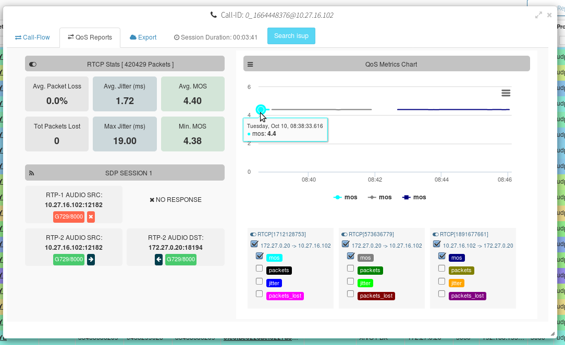The width and height of the screenshot is (565, 345).
Task: Click the right arrow icon under RTP-2 AUDIO SRC
Action: [91, 259]
